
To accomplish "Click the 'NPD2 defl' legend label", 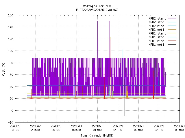I will [x=156, y=30].
